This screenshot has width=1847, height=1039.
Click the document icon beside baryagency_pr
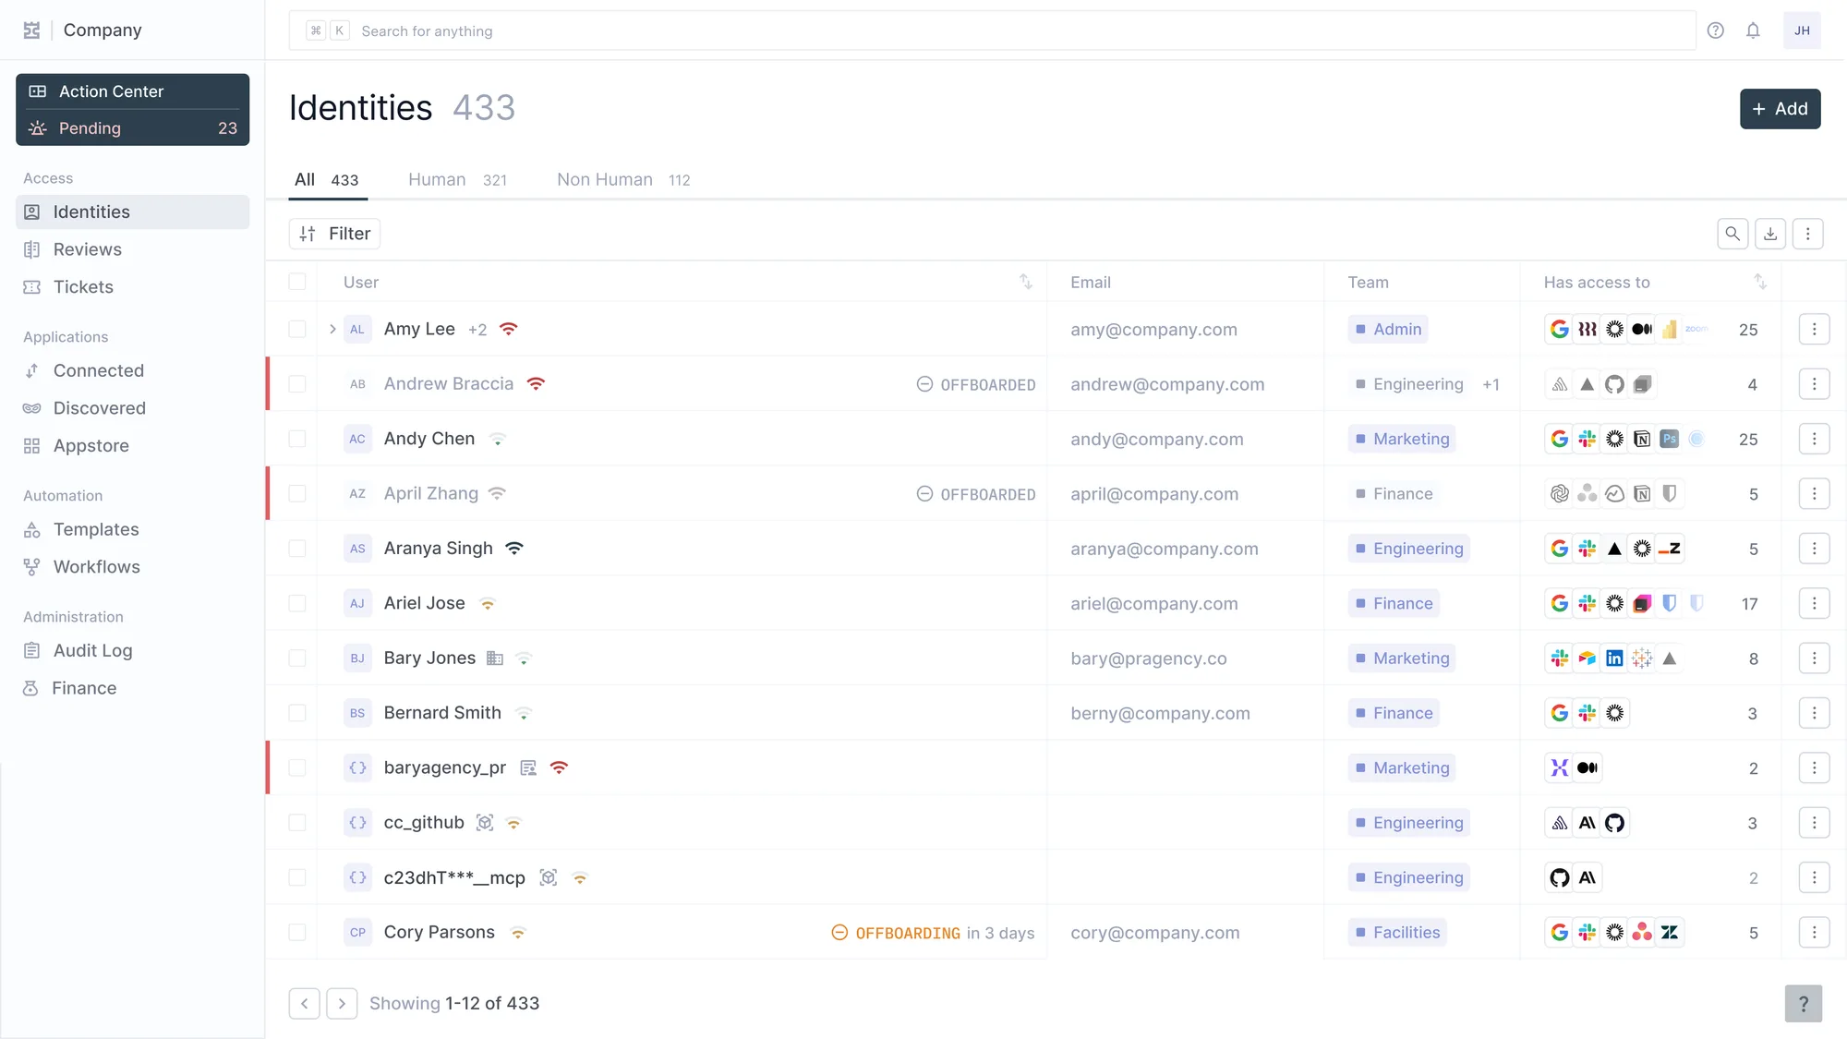tap(528, 768)
